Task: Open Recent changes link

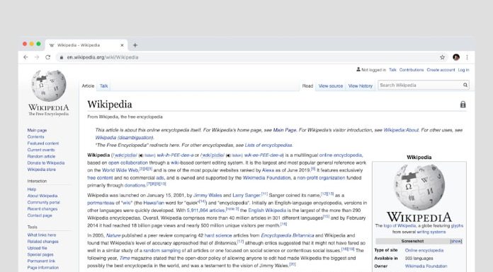Action: [x=42, y=209]
